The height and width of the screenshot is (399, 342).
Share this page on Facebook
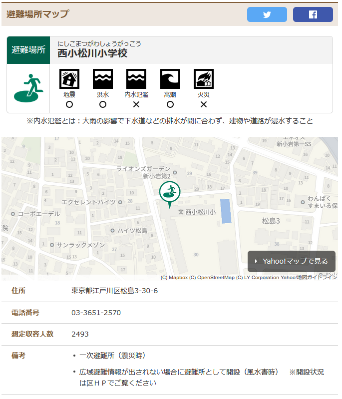point(313,14)
